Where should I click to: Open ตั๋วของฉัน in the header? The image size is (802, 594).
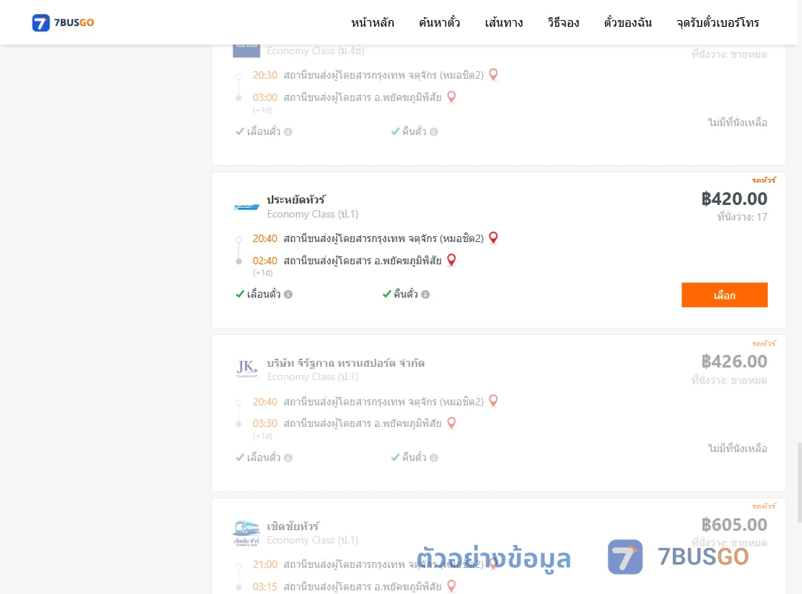pos(627,22)
